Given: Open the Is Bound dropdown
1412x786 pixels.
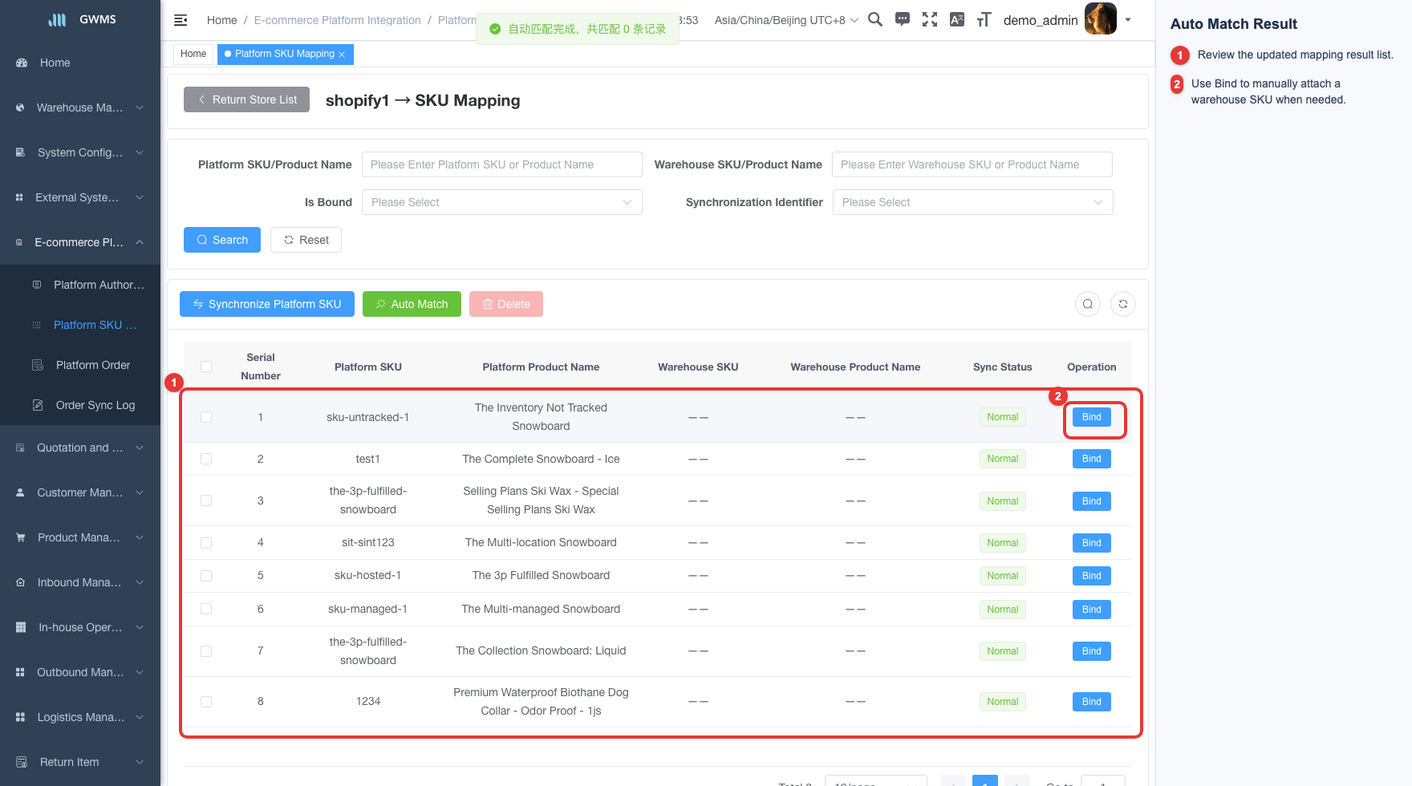Looking at the screenshot, I should click(502, 202).
